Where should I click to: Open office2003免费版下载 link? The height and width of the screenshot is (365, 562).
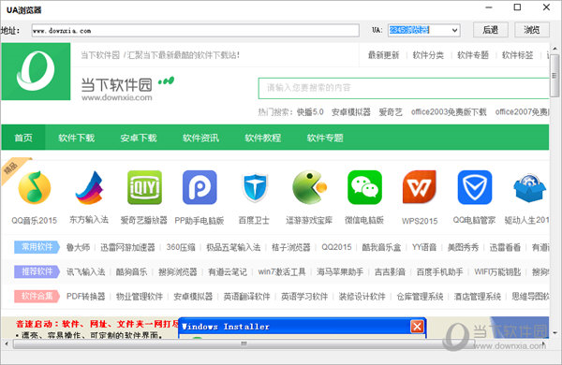(x=449, y=112)
